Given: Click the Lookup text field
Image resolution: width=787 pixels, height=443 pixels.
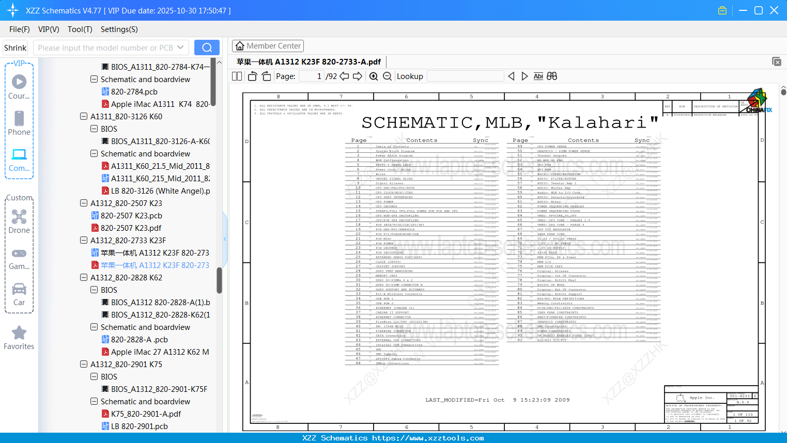Looking at the screenshot, I should tap(466, 76).
